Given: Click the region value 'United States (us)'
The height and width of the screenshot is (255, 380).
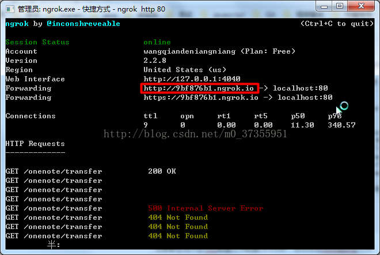Looking at the screenshot, I should click(185, 70).
